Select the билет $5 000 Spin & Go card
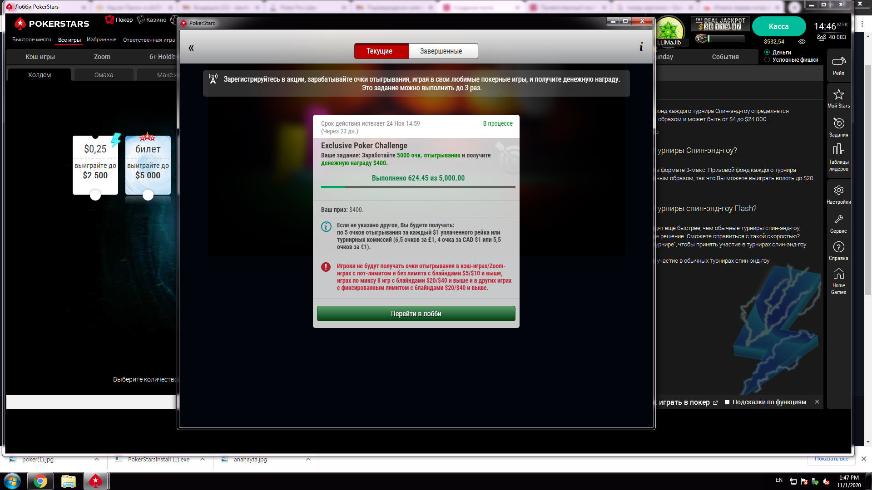The image size is (872, 490). (x=148, y=165)
